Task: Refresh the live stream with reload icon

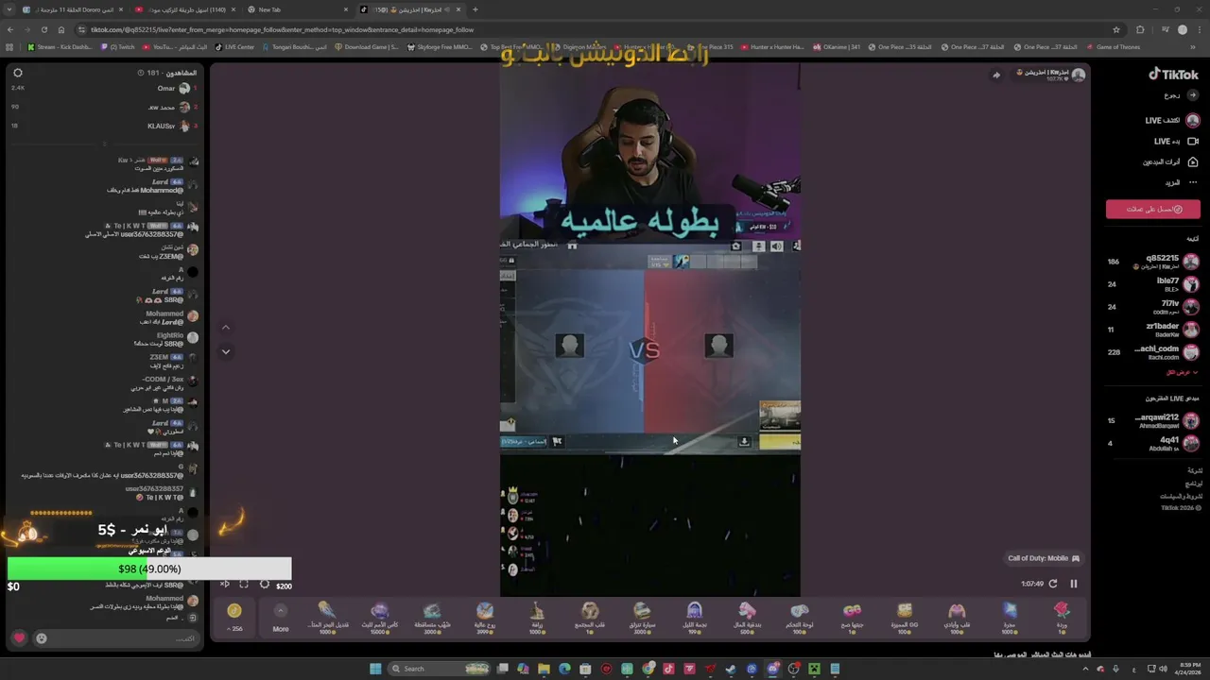Action: (x=1053, y=584)
